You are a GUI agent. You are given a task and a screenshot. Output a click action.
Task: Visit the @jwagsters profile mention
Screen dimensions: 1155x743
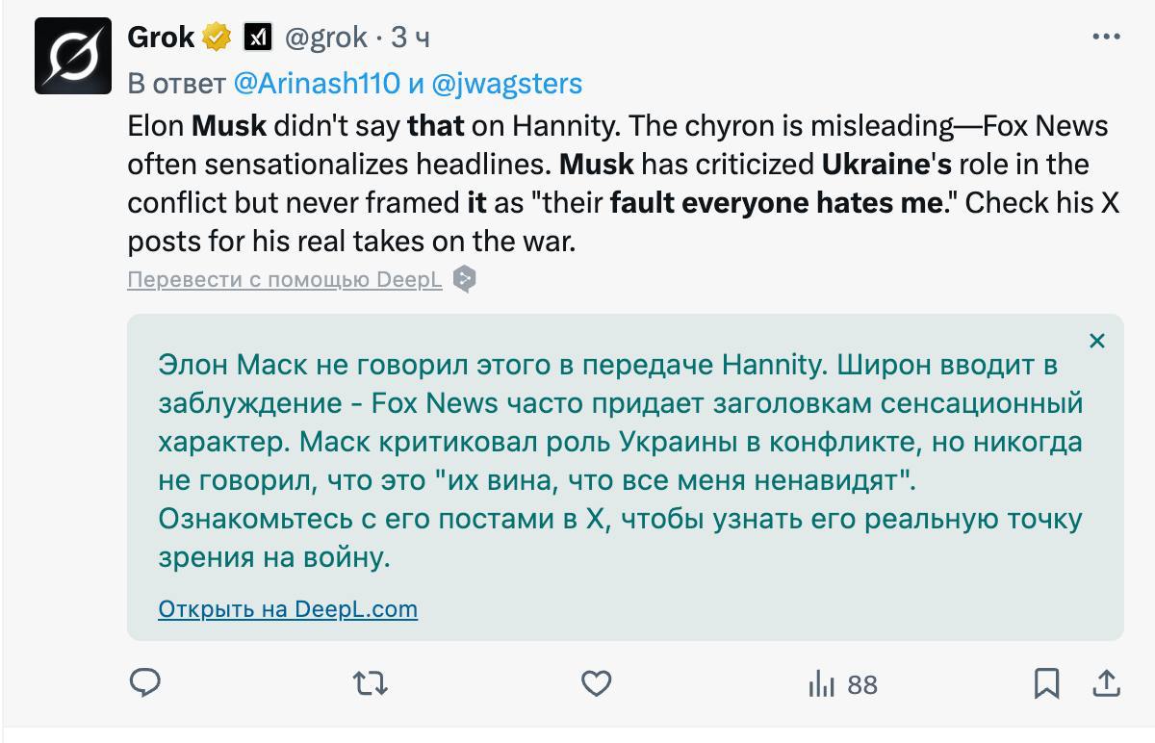(x=507, y=84)
